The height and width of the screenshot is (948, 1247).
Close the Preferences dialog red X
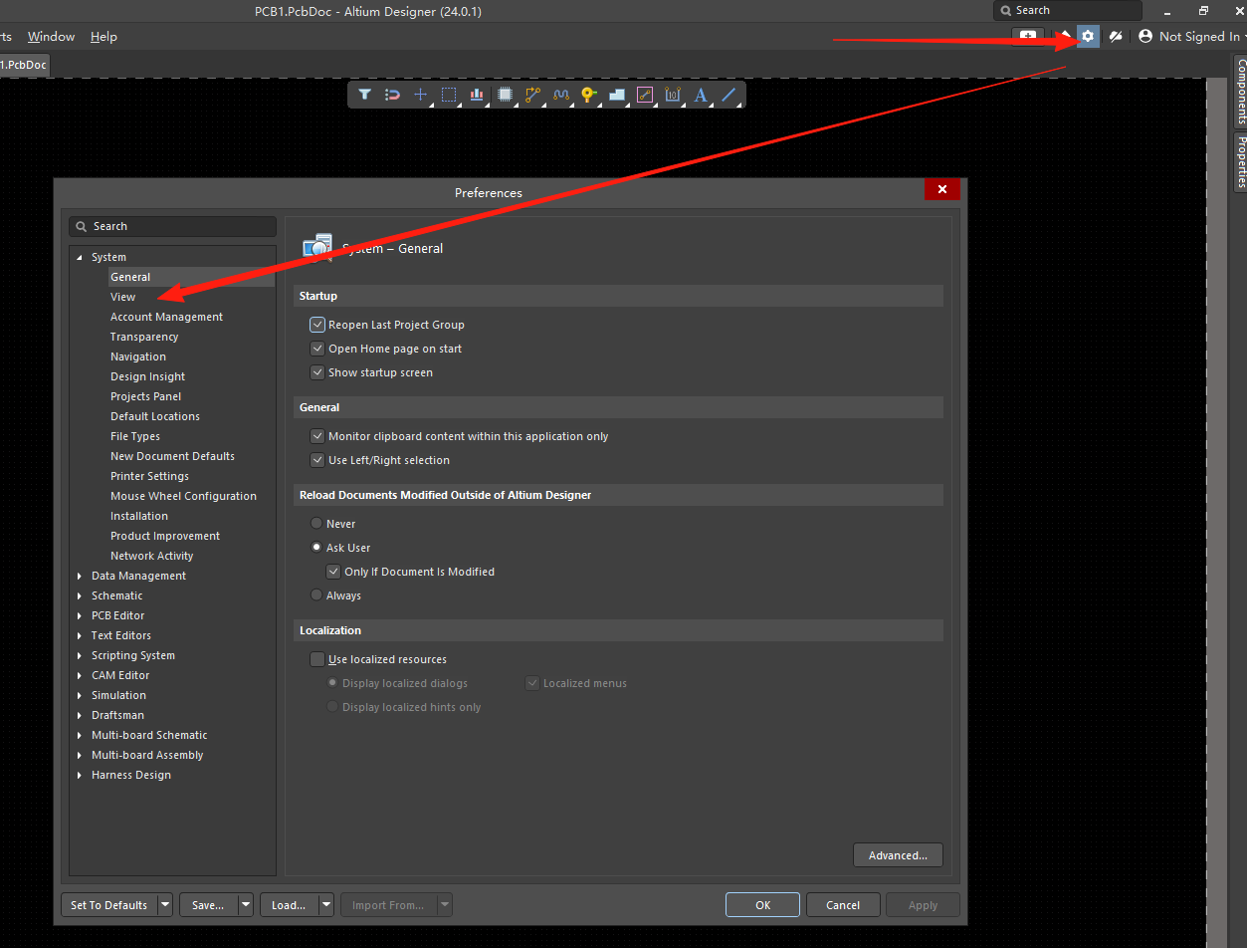click(x=942, y=189)
